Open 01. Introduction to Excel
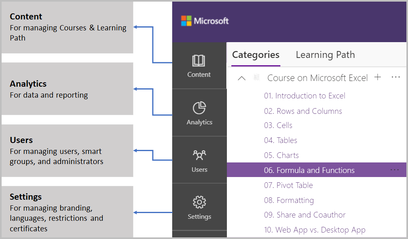 304,96
